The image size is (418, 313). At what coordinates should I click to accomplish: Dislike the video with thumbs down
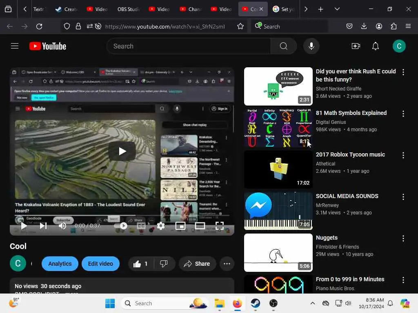pos(164,264)
